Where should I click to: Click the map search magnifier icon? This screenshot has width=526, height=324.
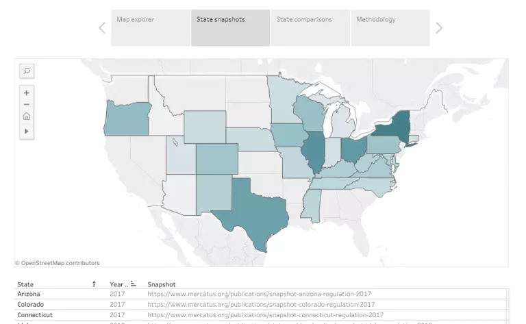27,71
